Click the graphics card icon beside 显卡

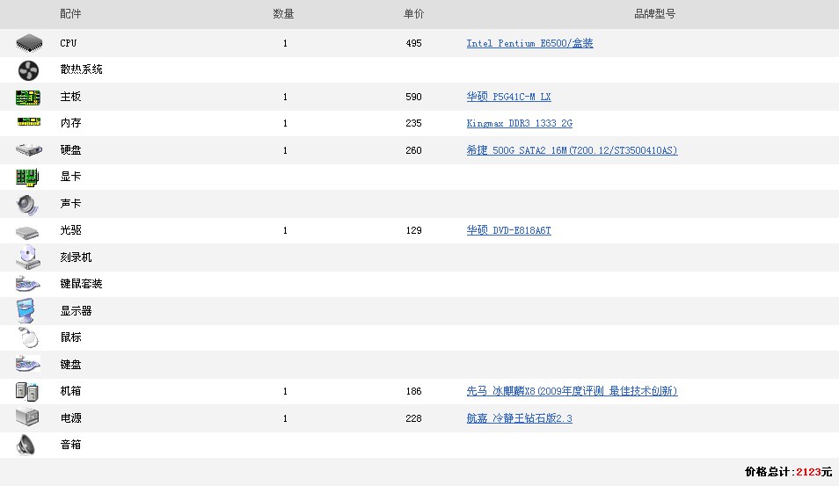(28, 178)
